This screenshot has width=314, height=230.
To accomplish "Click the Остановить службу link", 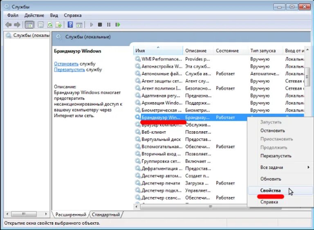I will [66, 64].
